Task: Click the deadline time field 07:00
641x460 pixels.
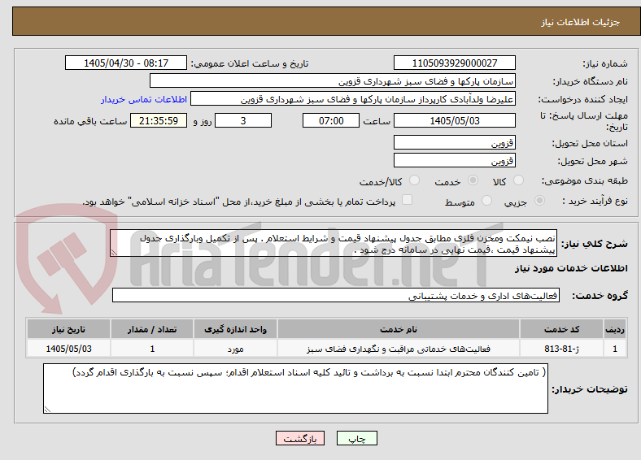Action: (x=331, y=120)
